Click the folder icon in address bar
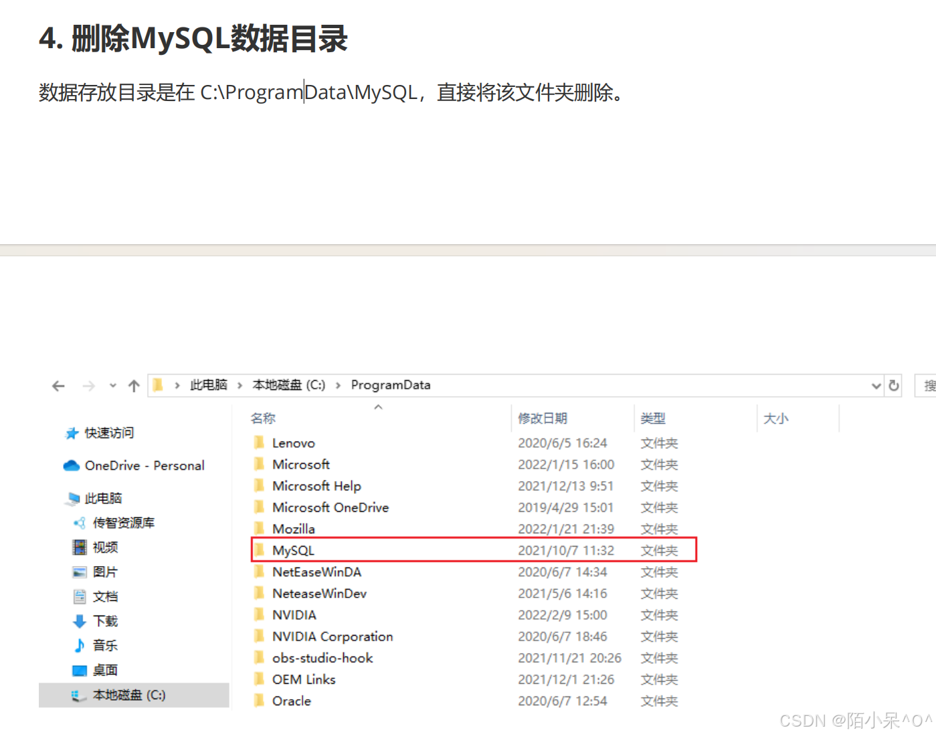 point(159,385)
